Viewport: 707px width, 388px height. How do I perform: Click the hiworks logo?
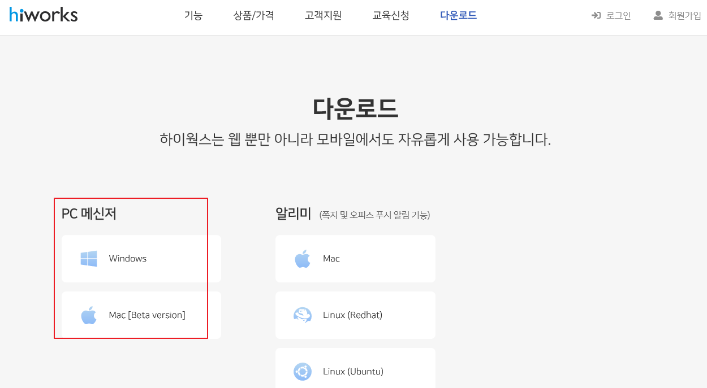[44, 15]
